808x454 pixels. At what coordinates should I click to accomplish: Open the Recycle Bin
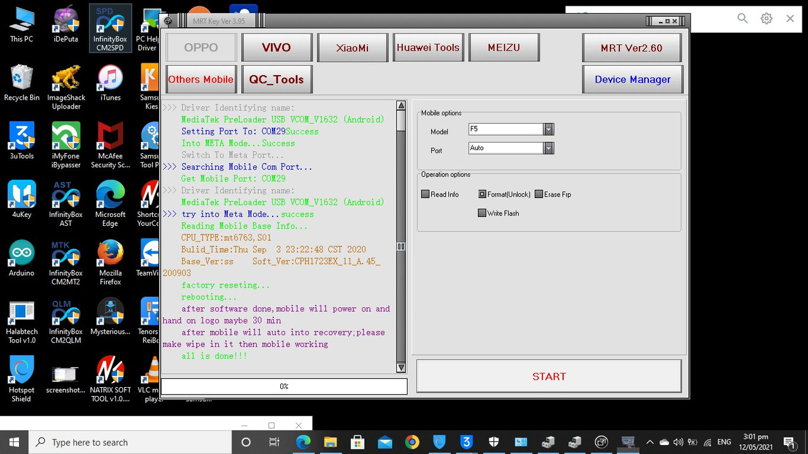pyautogui.click(x=21, y=83)
